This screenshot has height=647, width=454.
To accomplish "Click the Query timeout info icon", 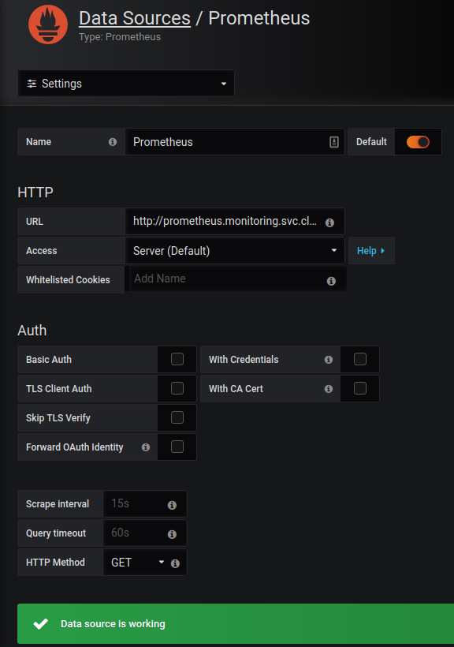I will tap(172, 534).
